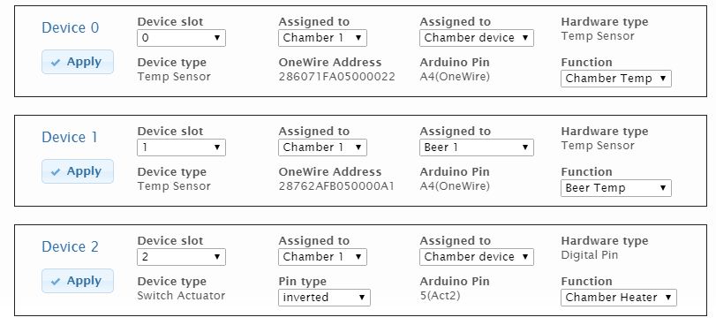Open Device 2 Chamber 1 assignment dropdown
Screen dimensions: 716x325
[322, 257]
